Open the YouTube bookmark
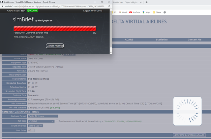 [135, 12]
